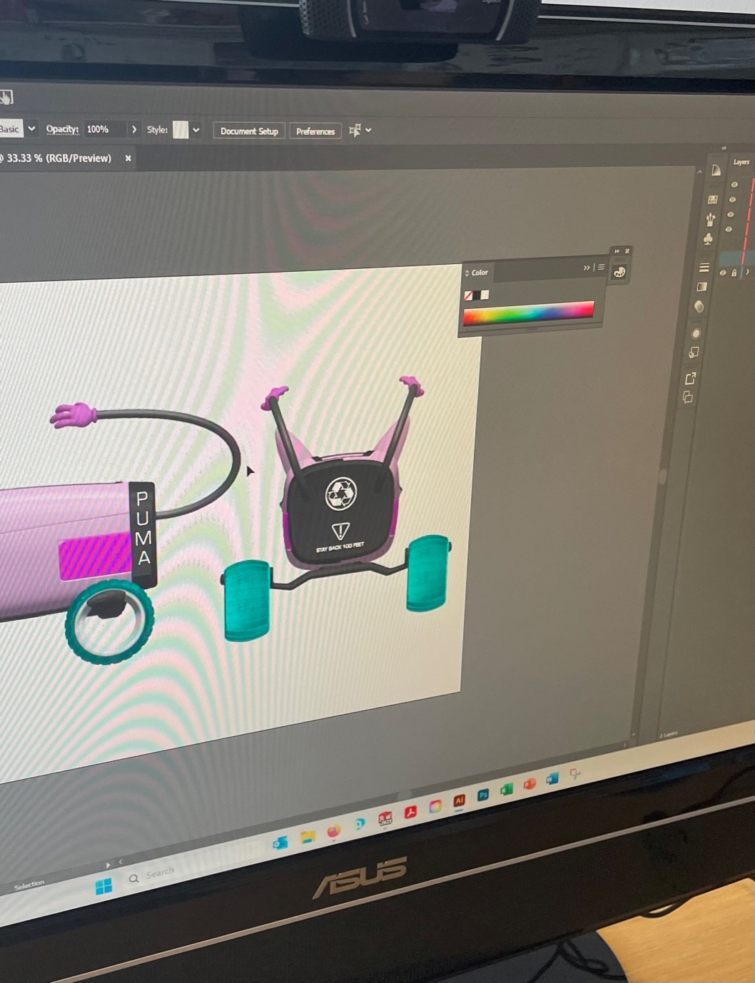Open the Stroke panel icon
The image size is (755, 983).
[x=704, y=268]
